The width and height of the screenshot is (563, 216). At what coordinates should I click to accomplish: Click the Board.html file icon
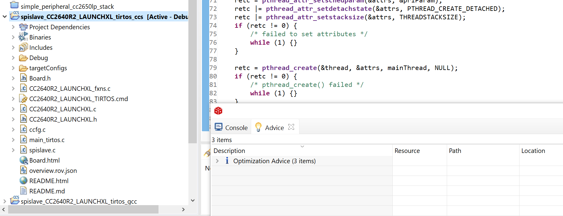[24, 160]
